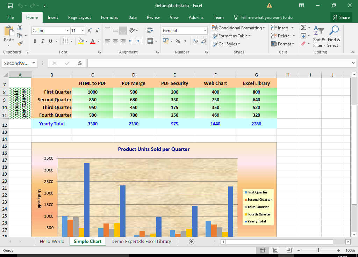Switch to the Formulas ribbon tab
358x257 pixels.
pos(109,17)
